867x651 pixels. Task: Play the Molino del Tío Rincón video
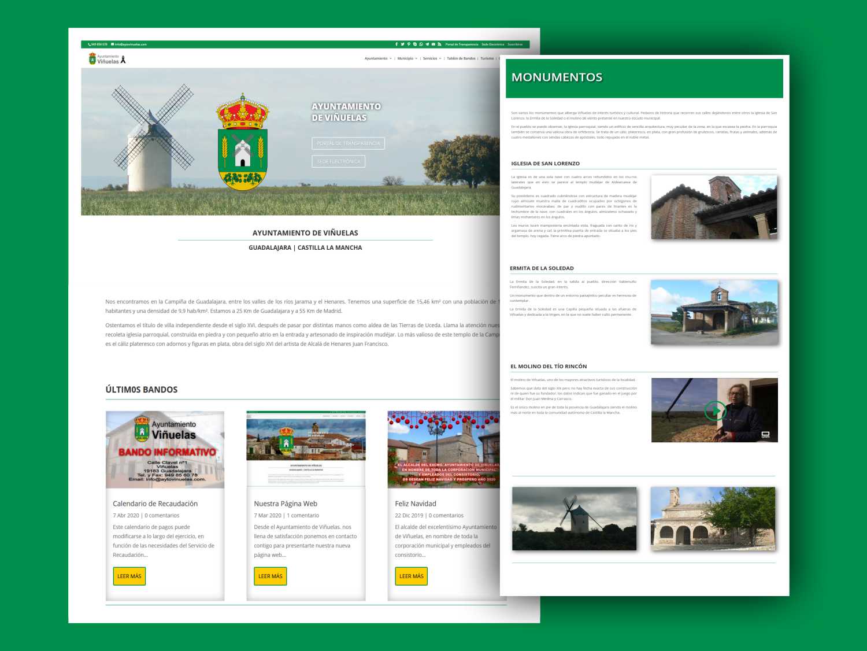click(715, 410)
